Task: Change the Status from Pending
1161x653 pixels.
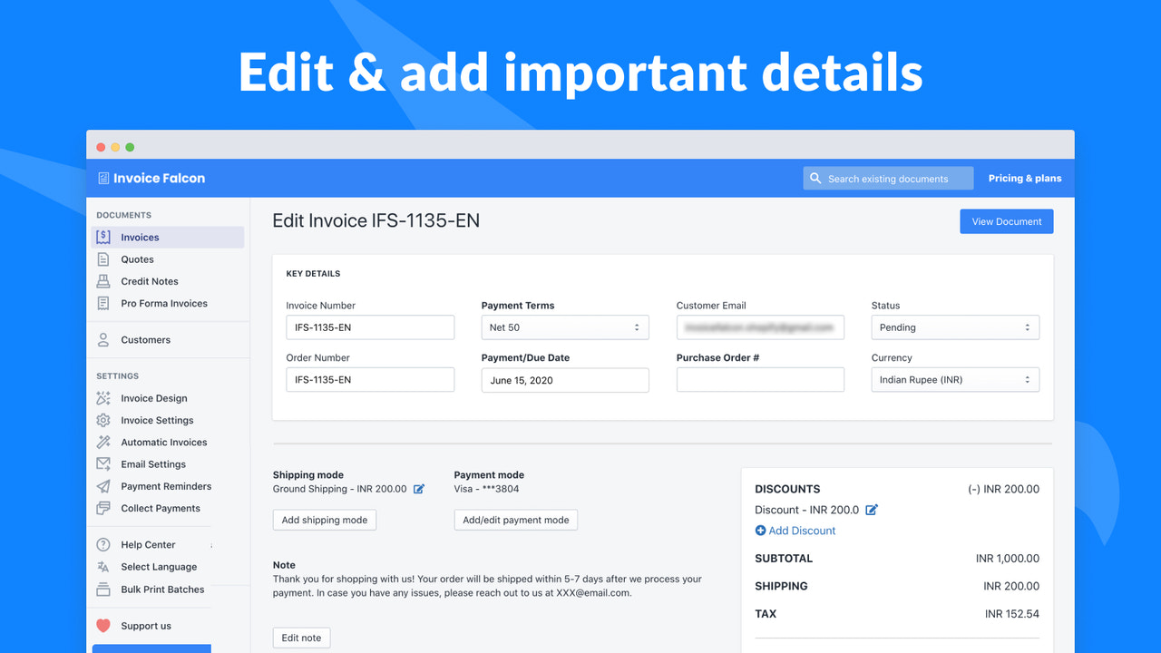Action: 954,326
